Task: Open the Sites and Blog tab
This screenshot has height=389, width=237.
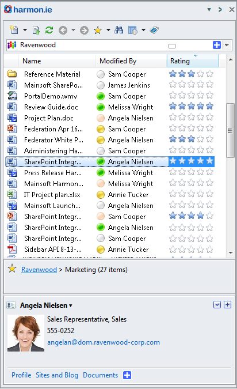Action: coord(57,375)
